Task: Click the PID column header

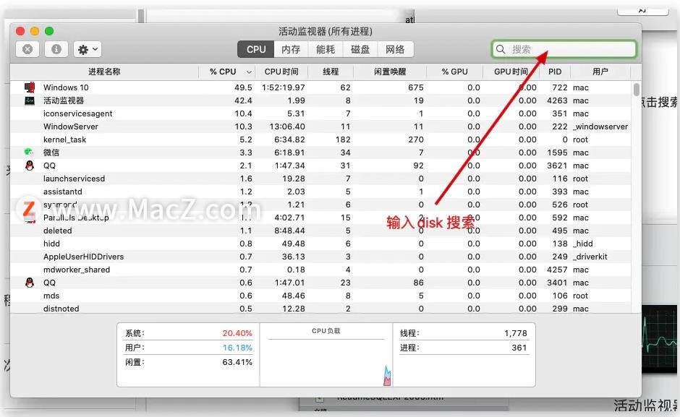Action: pyautogui.click(x=554, y=72)
